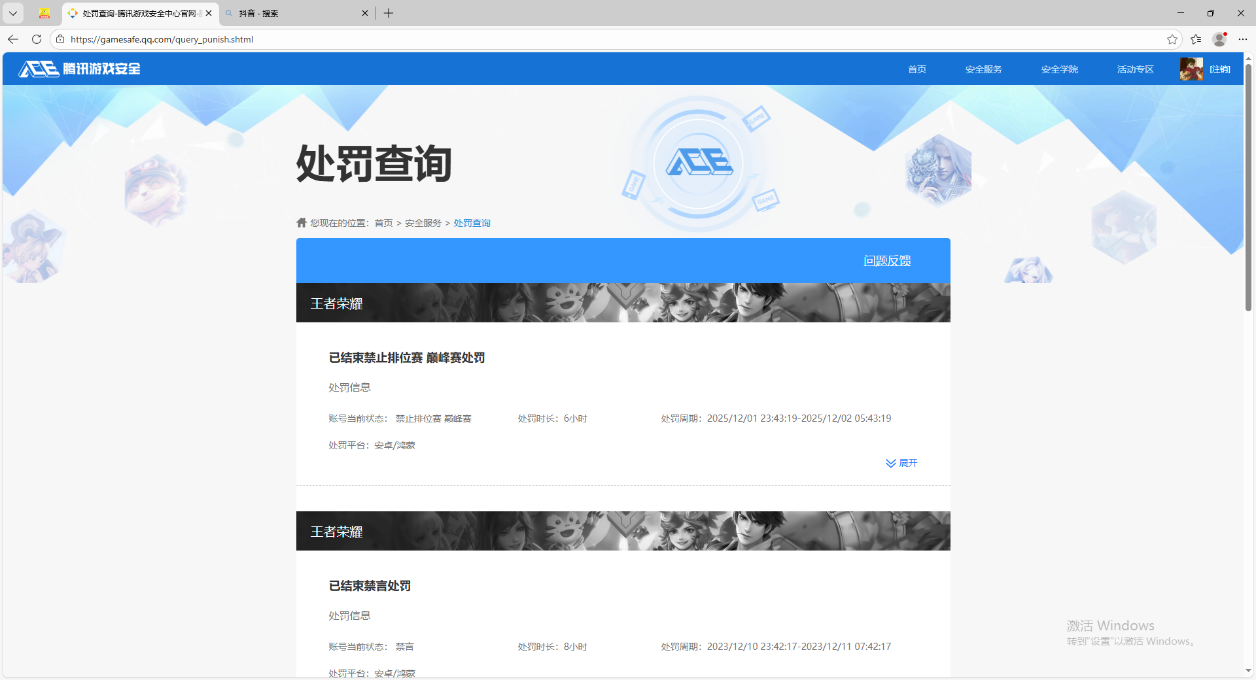Expand the first punishment details via 展开
This screenshot has width=1256, height=680.
pos(901,463)
